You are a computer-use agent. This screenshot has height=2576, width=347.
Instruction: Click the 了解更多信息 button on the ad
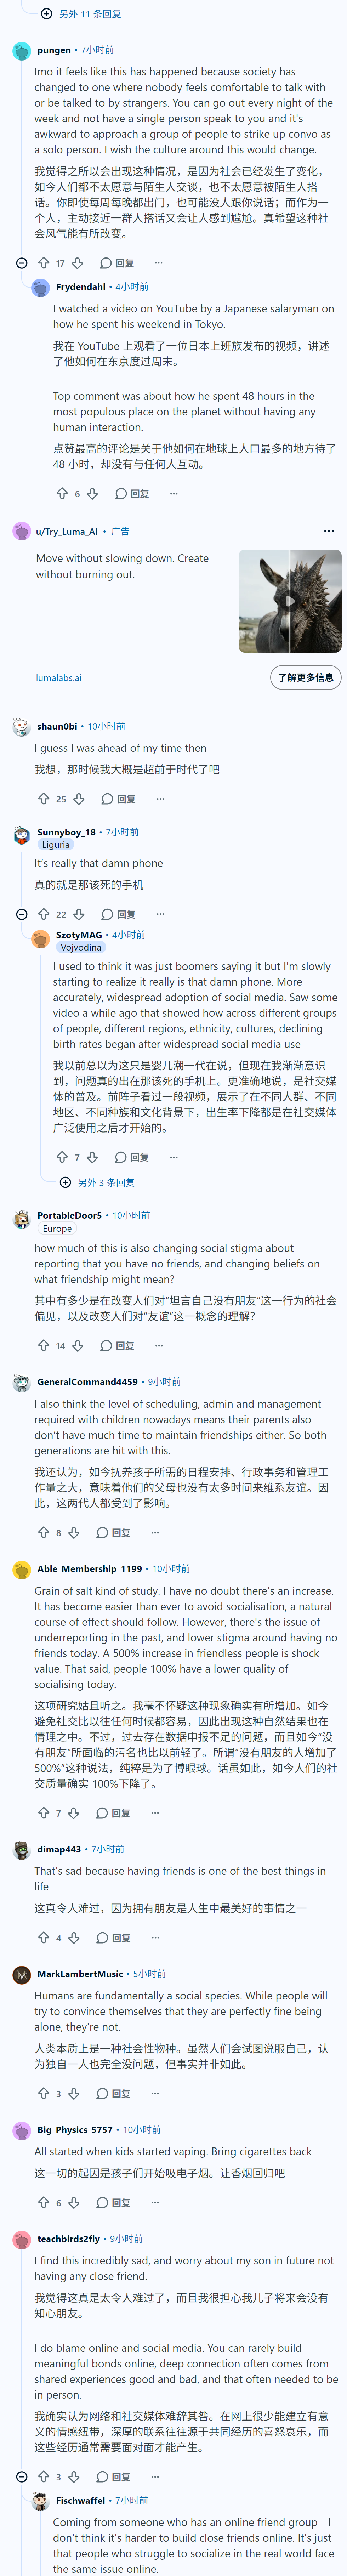coord(305,678)
